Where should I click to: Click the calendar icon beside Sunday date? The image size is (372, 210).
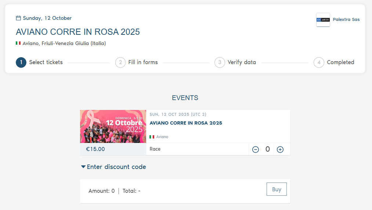click(x=18, y=18)
